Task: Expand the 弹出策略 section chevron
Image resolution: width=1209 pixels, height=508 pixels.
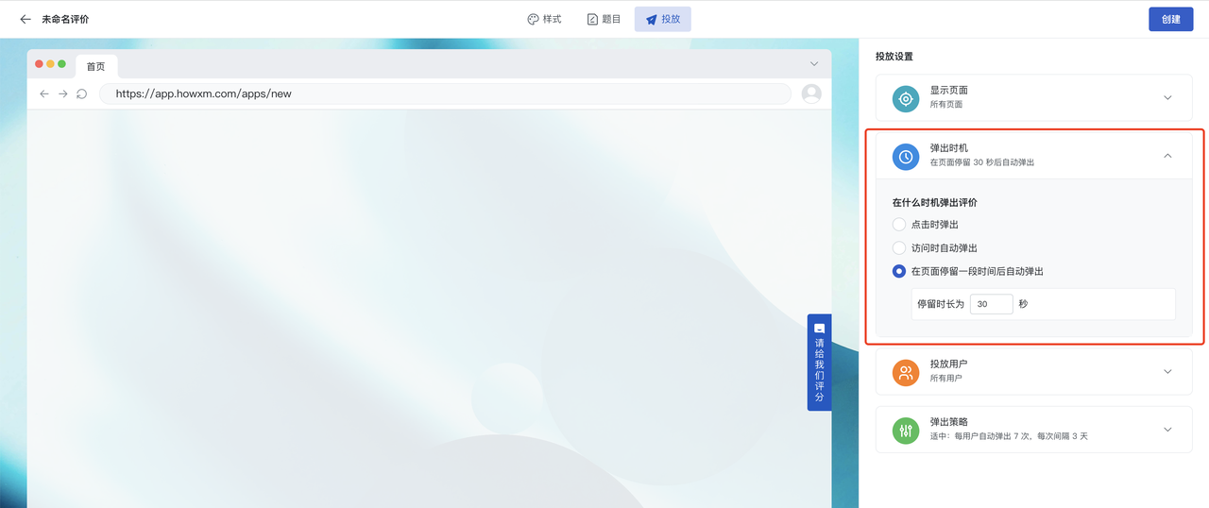Action: (1167, 430)
